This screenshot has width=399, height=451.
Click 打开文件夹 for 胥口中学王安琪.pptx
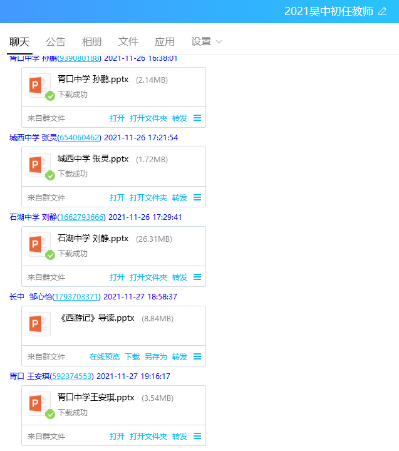pyautogui.click(x=148, y=437)
